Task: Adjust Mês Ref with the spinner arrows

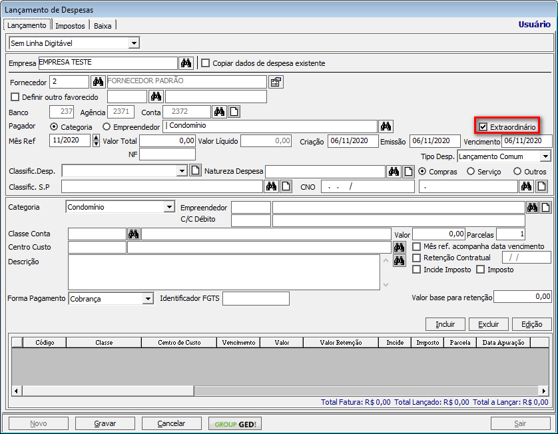Action: [x=96, y=140]
